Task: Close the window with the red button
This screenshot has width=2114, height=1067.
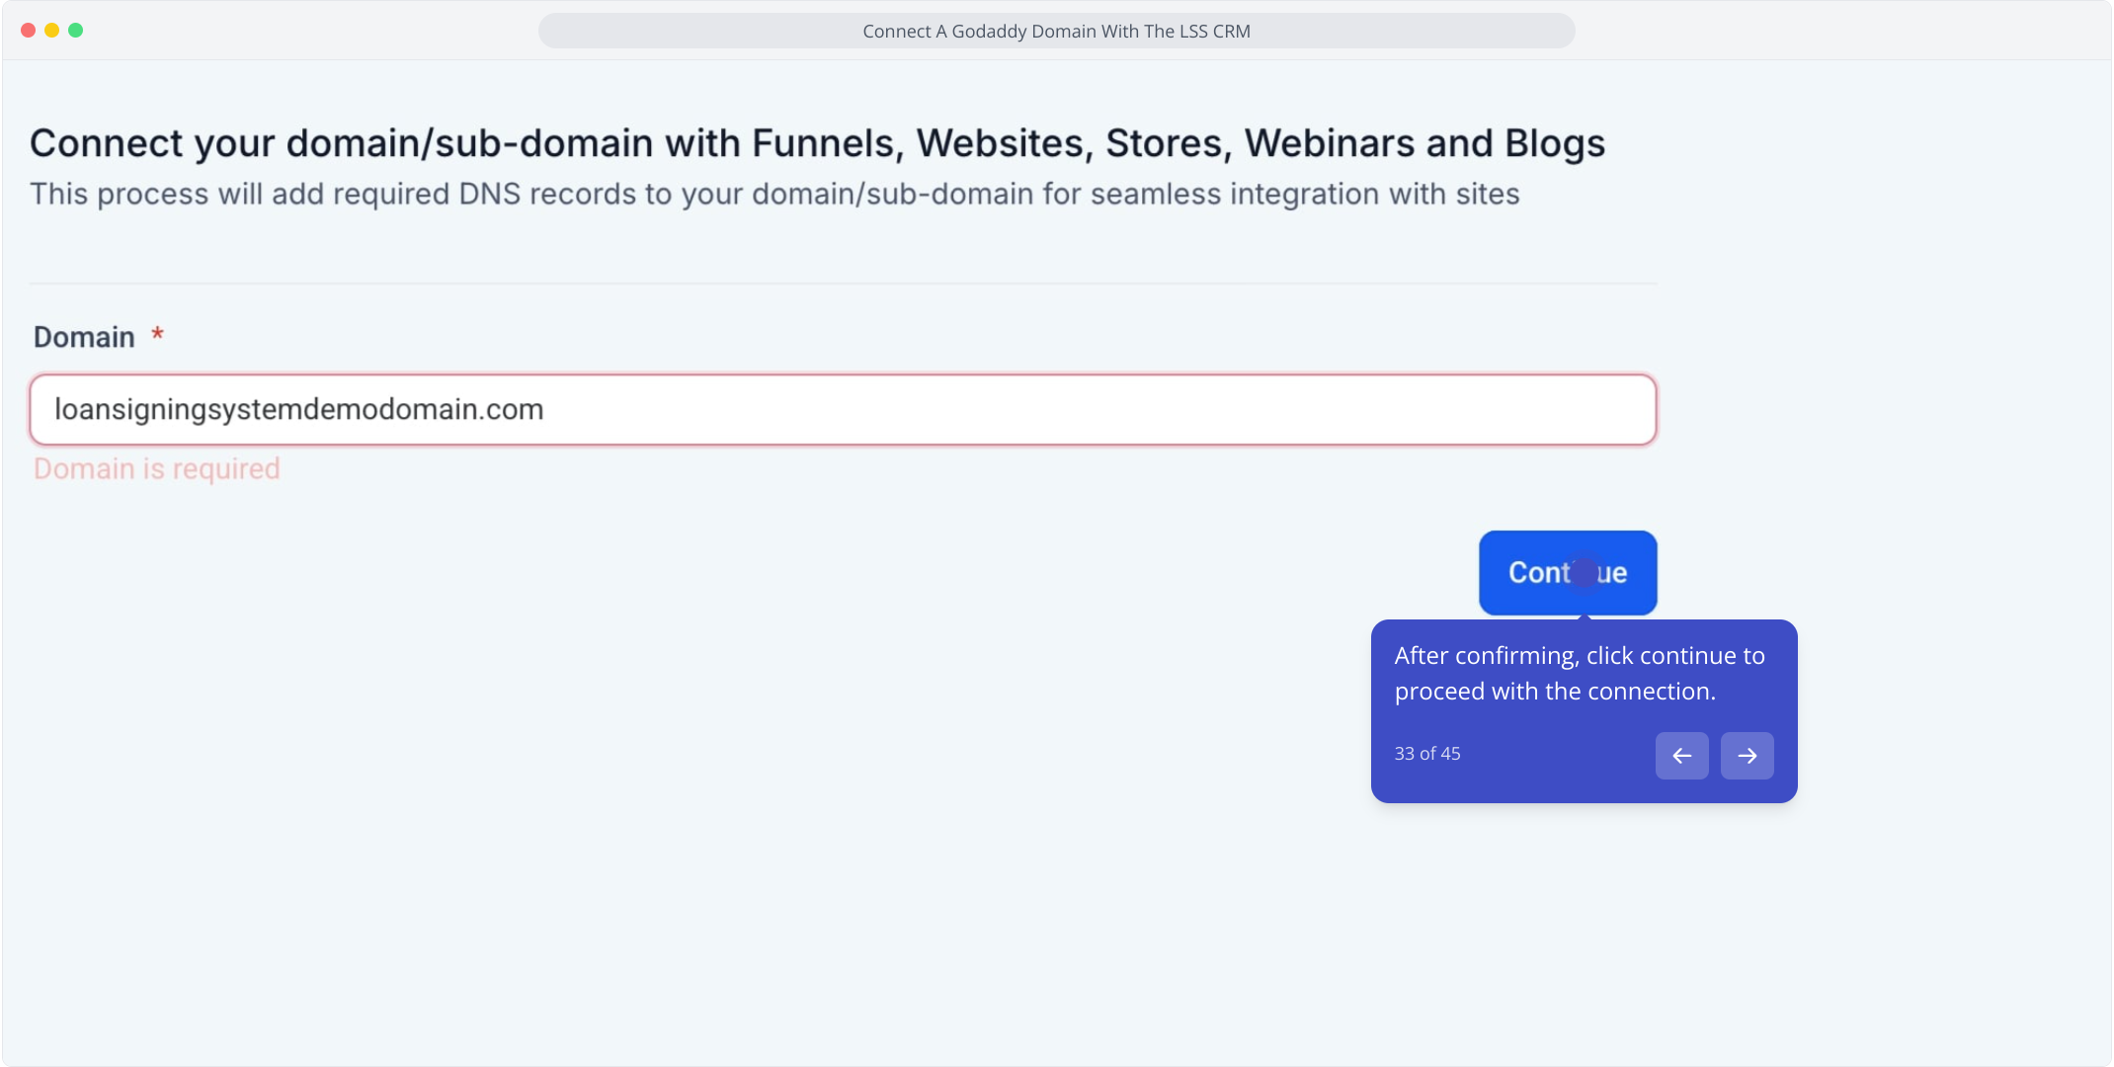Action: pos(29,31)
